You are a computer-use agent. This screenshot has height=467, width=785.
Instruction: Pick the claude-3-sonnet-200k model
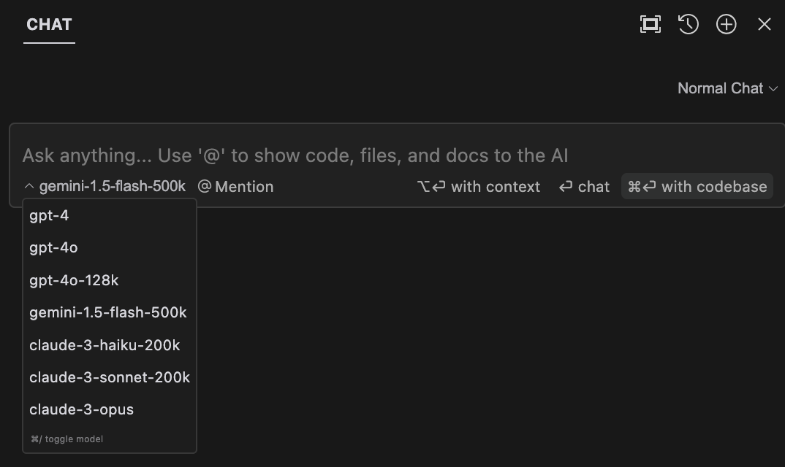pos(110,377)
